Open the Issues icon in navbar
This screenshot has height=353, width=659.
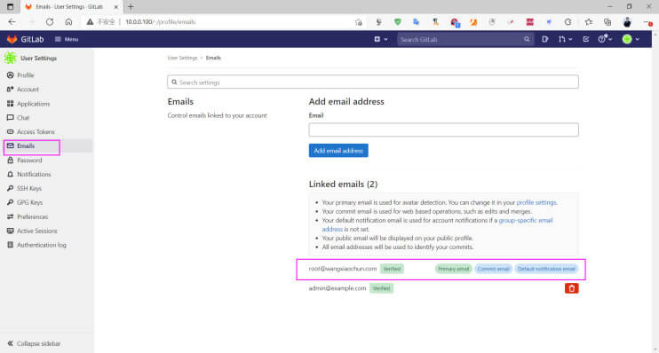tap(545, 39)
